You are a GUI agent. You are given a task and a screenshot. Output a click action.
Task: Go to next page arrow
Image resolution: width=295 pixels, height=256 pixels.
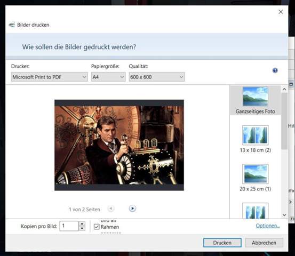click(x=132, y=209)
